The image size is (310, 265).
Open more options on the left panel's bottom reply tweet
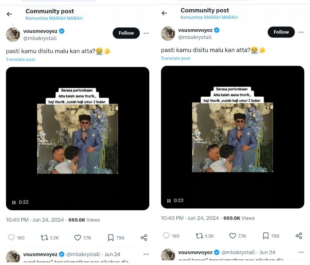tap(146, 254)
